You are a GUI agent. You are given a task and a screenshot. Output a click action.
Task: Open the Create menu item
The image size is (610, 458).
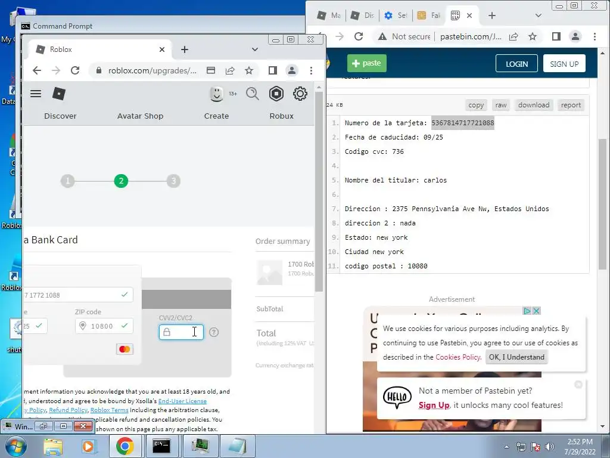[216, 116]
